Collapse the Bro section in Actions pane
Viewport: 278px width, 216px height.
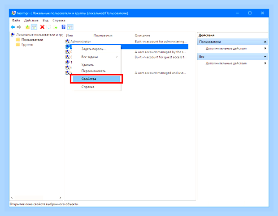point(265,56)
